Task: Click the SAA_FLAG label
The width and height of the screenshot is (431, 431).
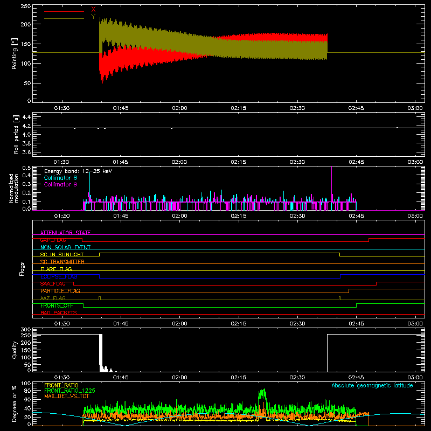Action: click(x=53, y=284)
